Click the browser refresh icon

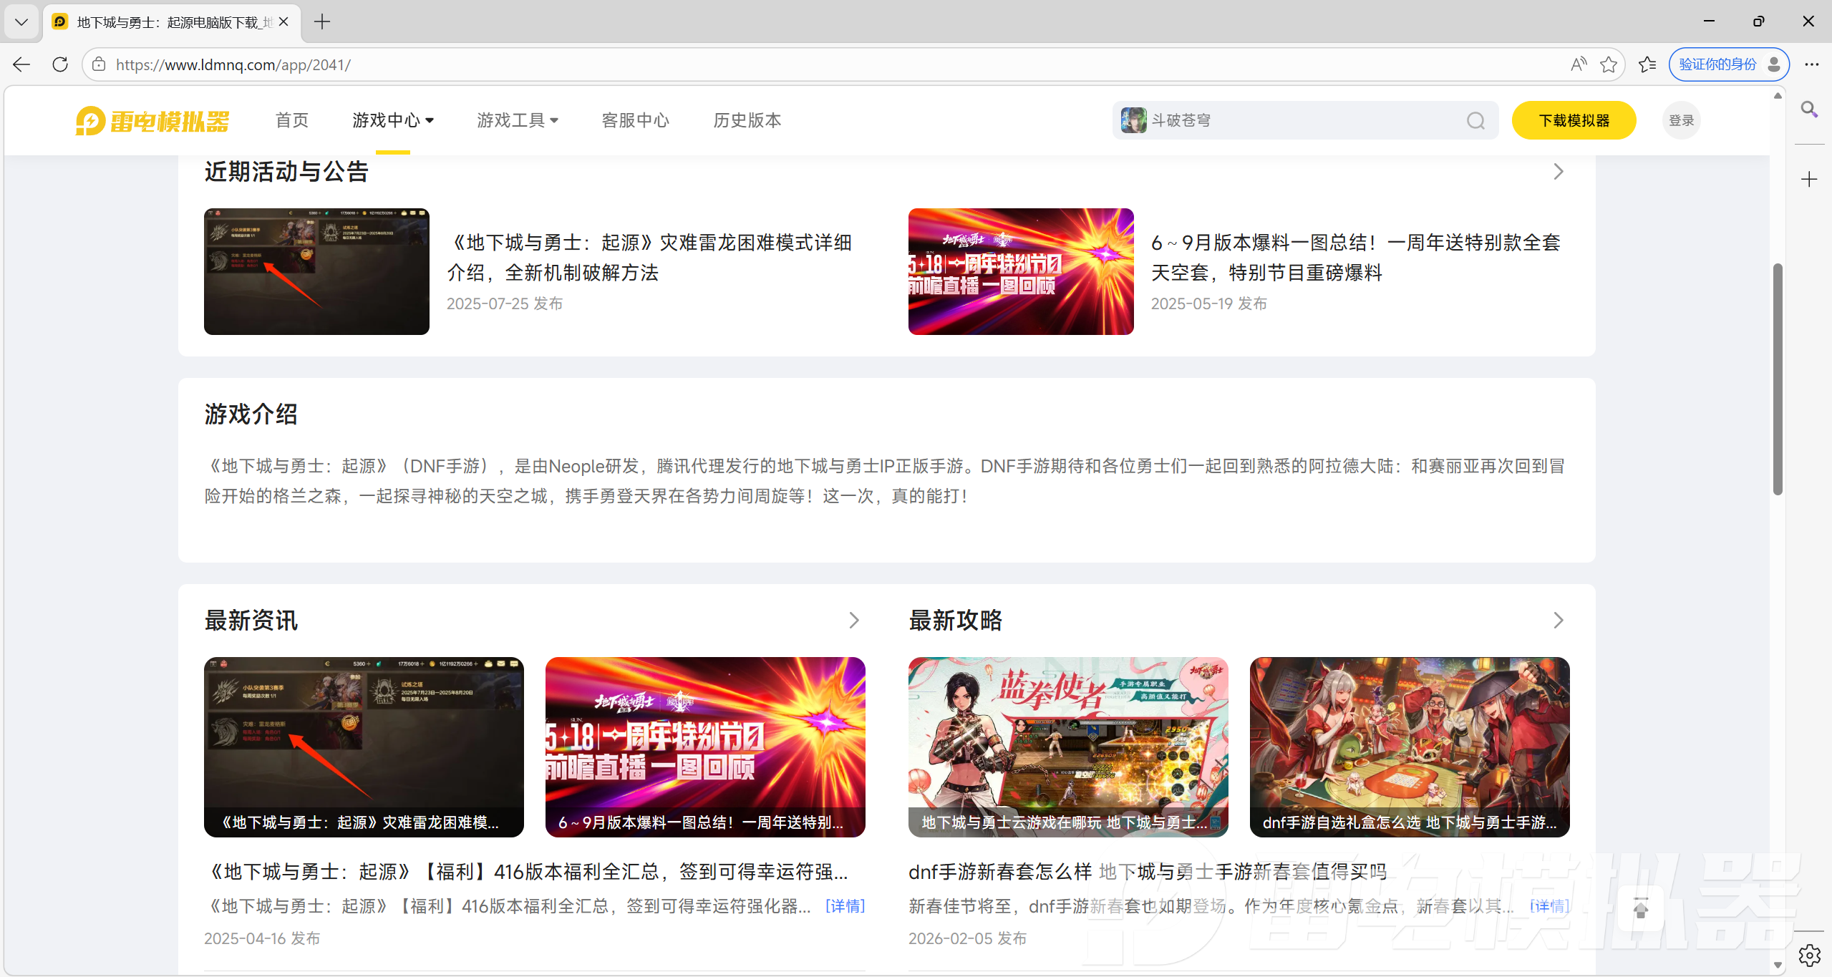point(60,64)
